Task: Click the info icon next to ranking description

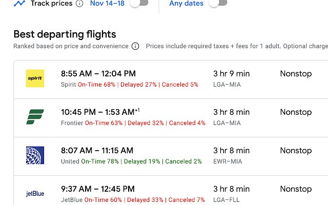Action: [135, 46]
